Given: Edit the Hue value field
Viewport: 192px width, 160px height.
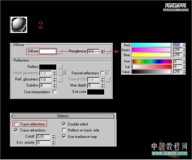Looking at the screenshot, I should [178, 62].
